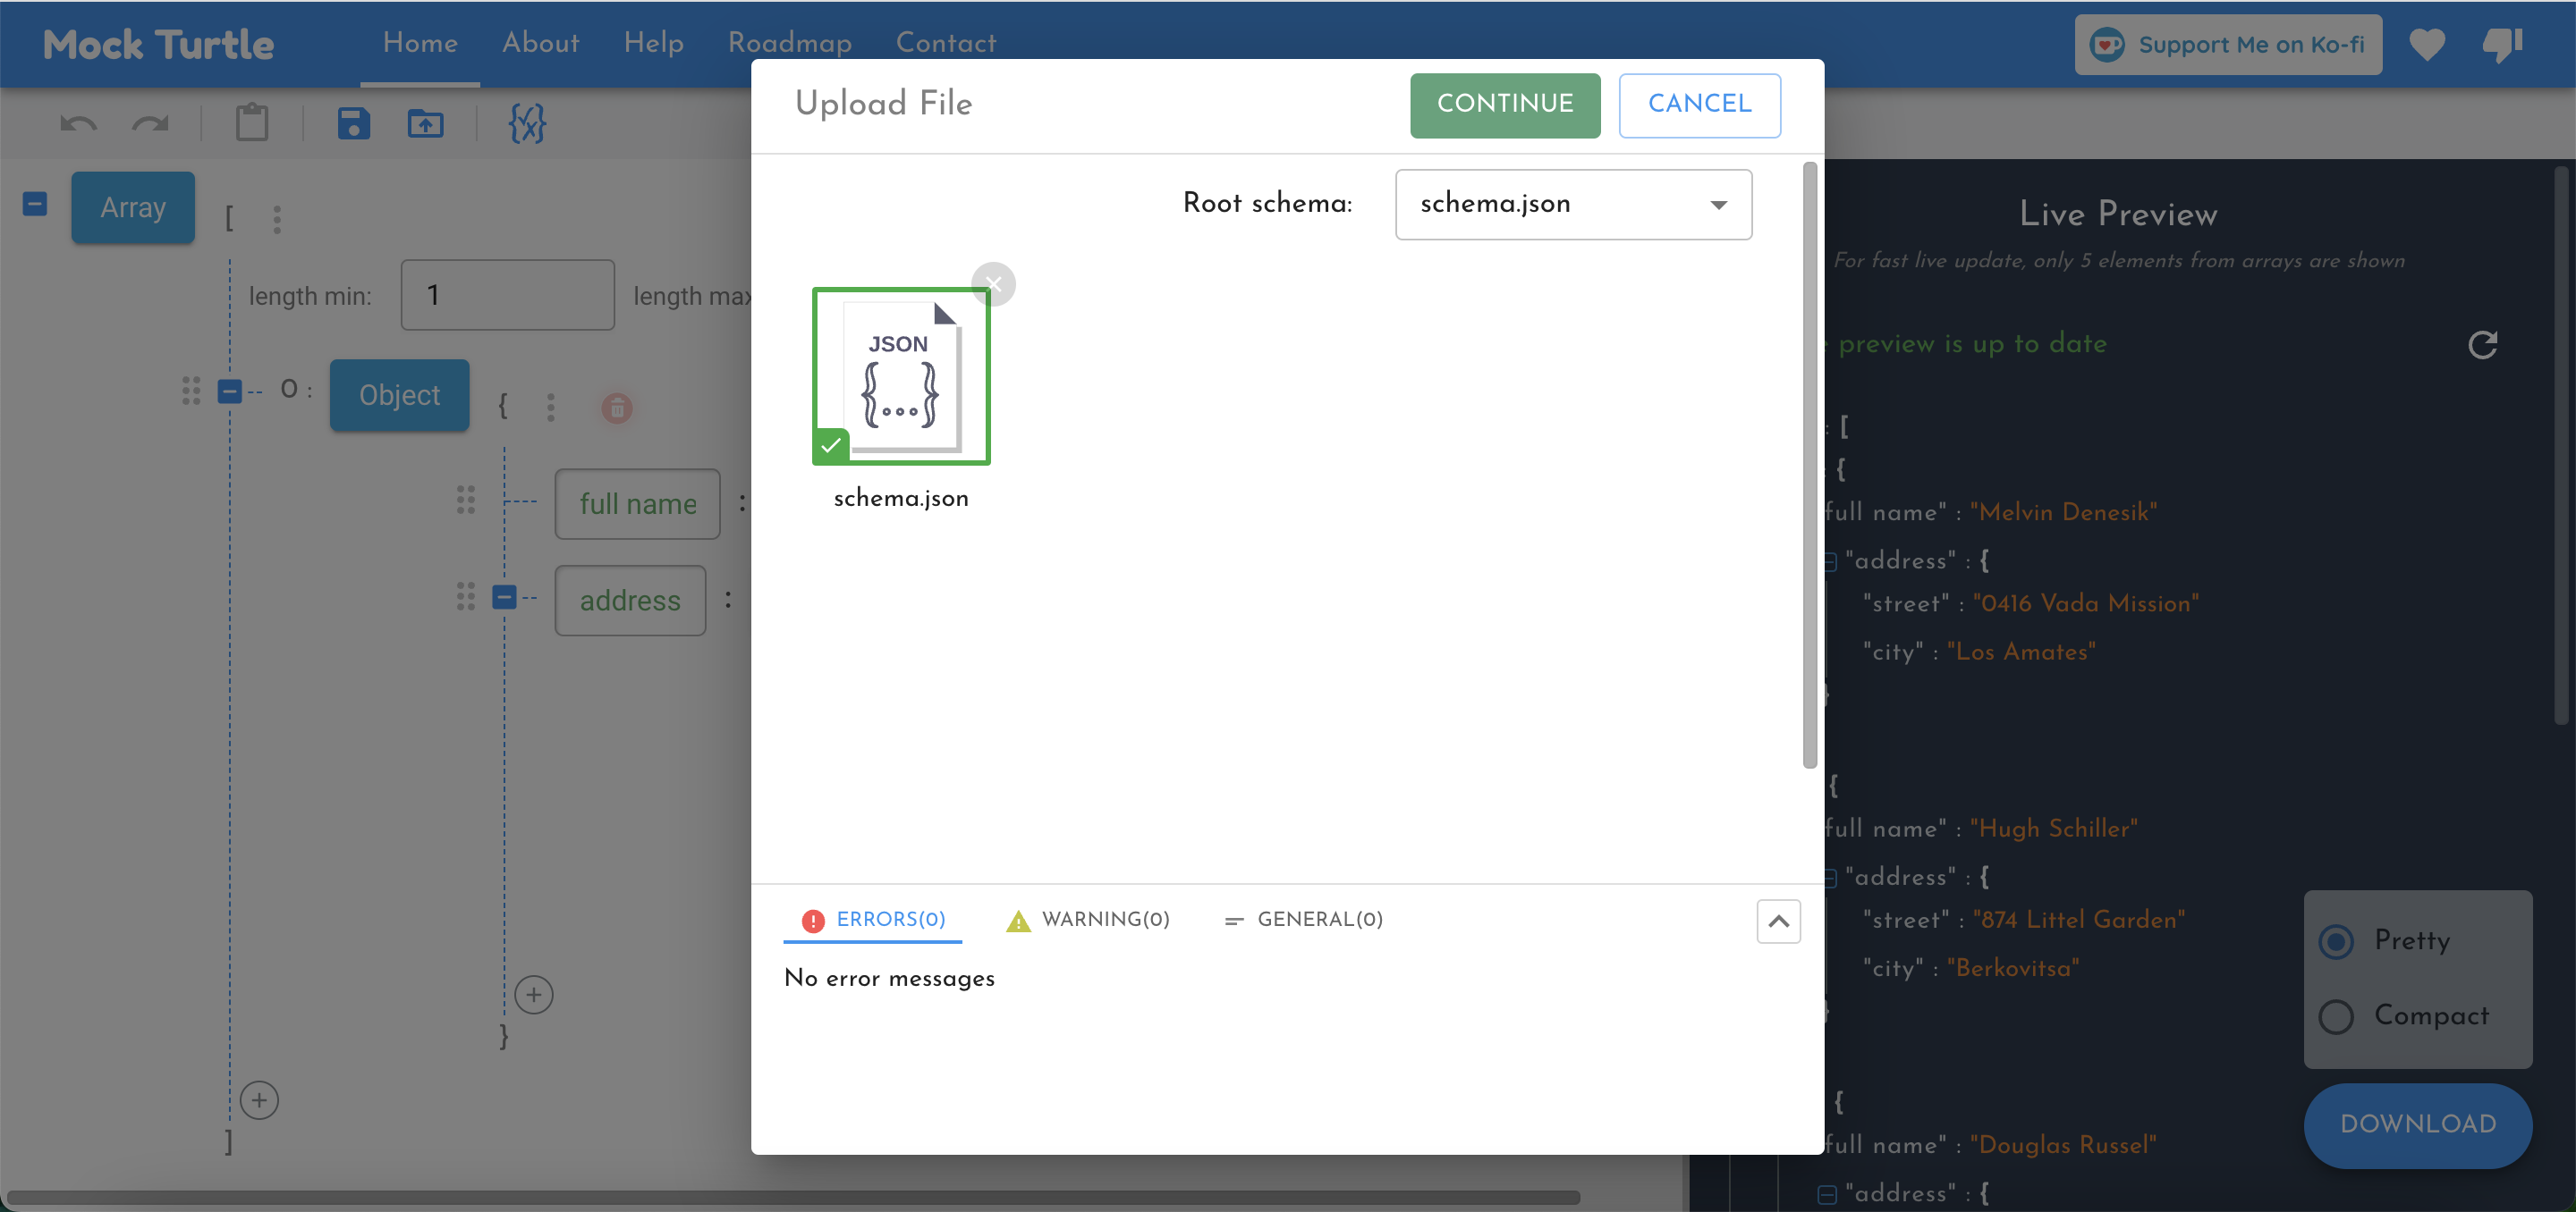Collapse the address object node
Image resolution: width=2576 pixels, height=1212 pixels.
click(504, 597)
